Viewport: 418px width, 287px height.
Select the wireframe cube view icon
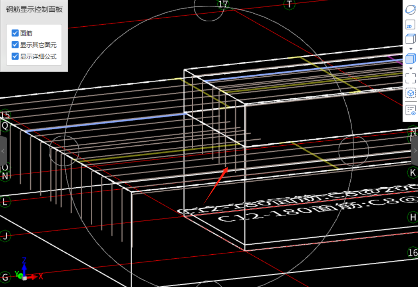click(x=410, y=39)
